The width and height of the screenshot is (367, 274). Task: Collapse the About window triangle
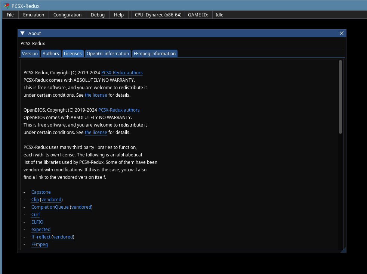pos(22,33)
